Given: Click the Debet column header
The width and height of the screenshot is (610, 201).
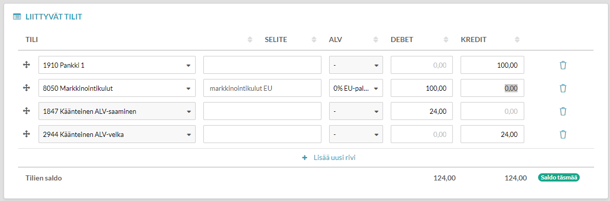Looking at the screenshot, I should [402, 39].
